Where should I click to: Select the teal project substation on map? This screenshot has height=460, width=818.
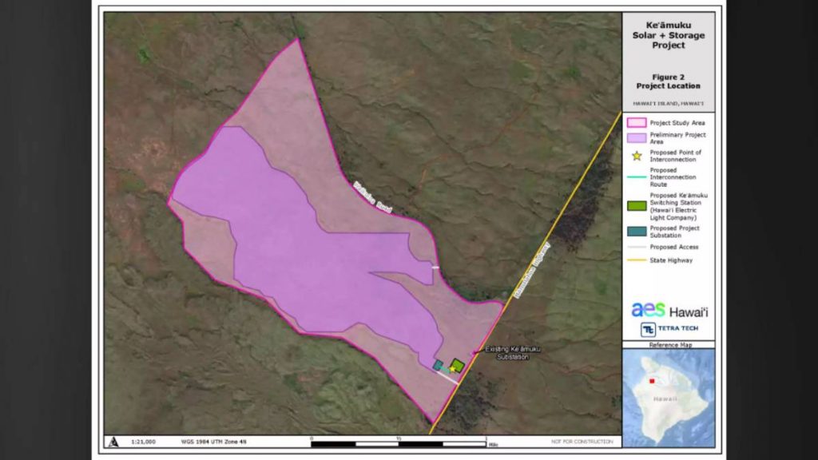[438, 365]
